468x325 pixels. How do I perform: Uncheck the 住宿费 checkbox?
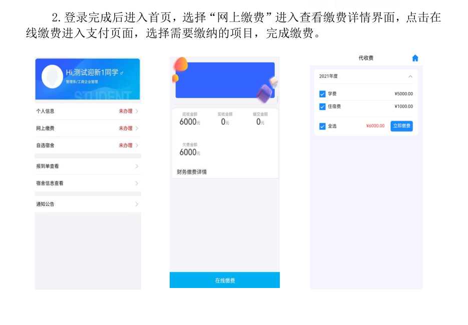[x=322, y=106]
